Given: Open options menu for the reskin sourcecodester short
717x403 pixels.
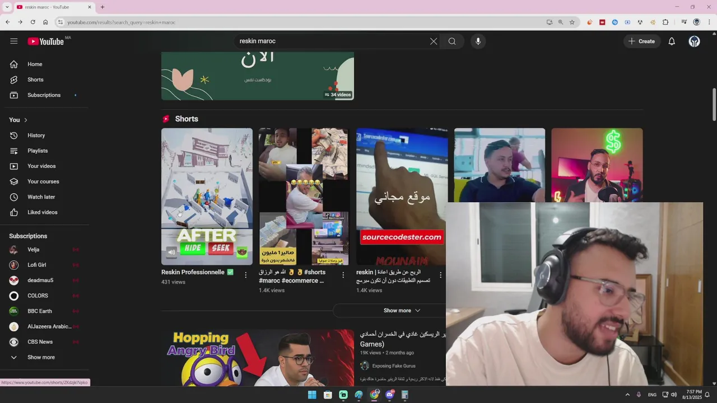Looking at the screenshot, I should coord(440,275).
